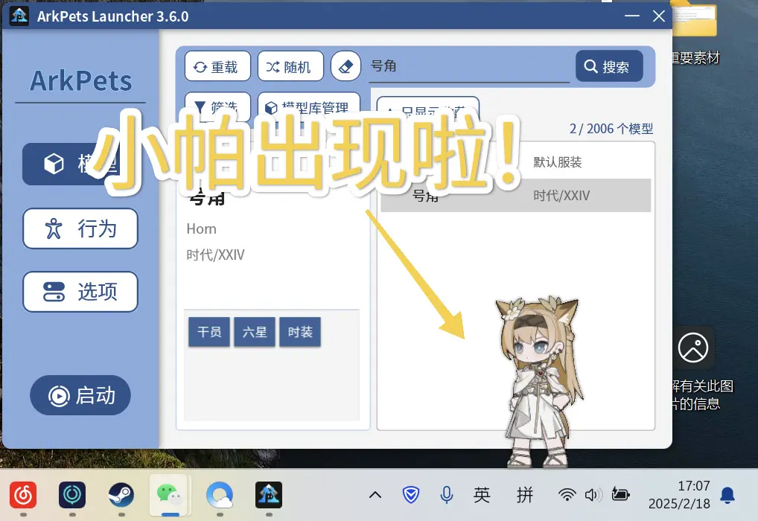Select the 号角 时代/XXIV model row
This screenshot has width=758, height=521.
515,196
